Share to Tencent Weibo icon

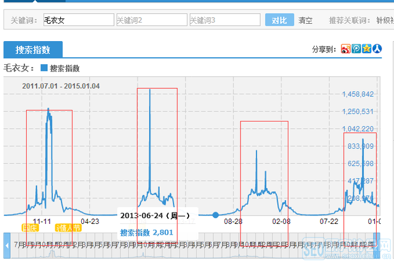[x=356, y=49]
